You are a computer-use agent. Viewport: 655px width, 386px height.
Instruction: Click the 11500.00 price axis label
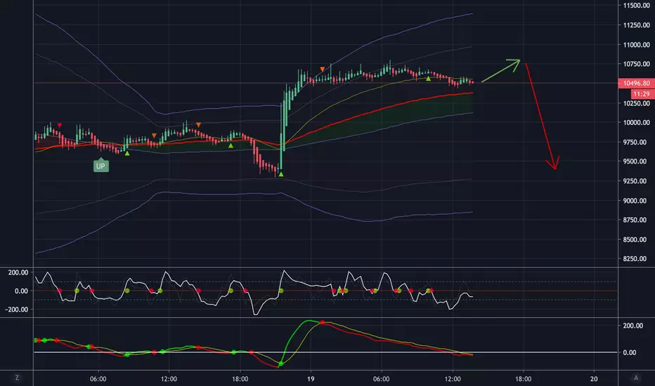point(636,6)
